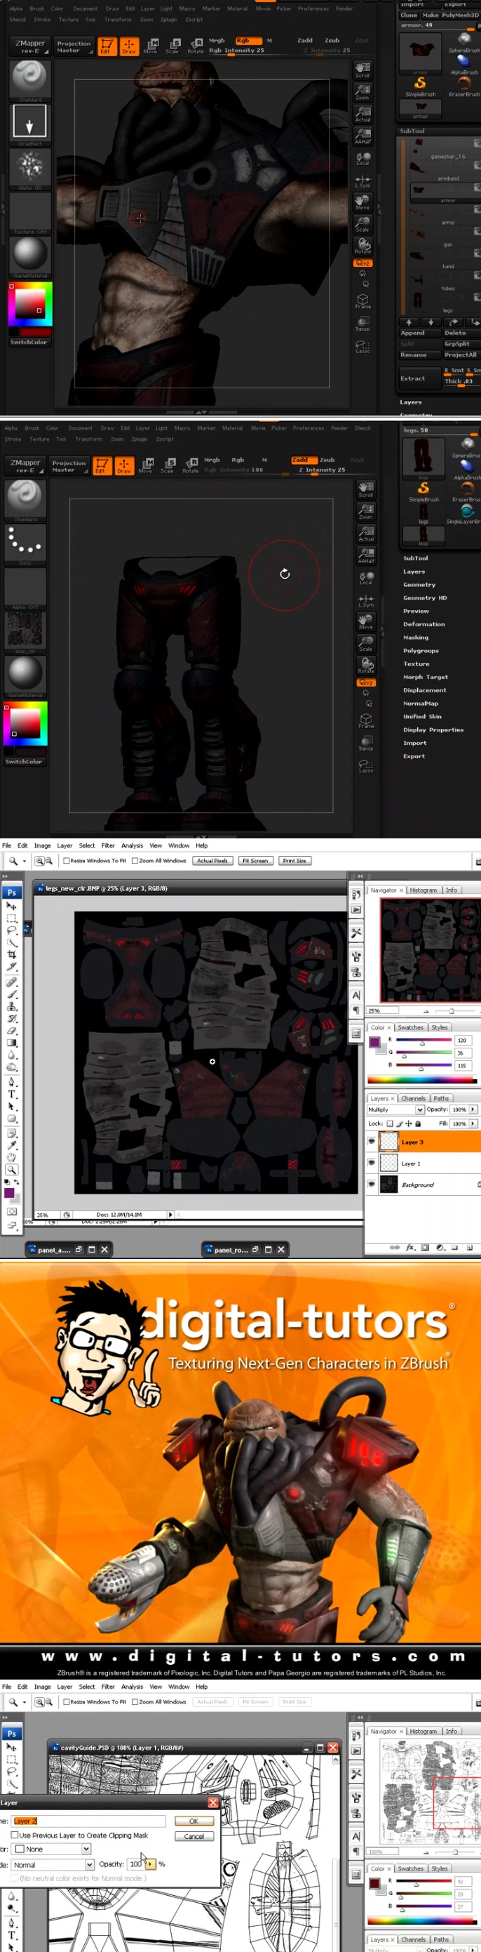Image resolution: width=481 pixels, height=1952 pixels.
Task: Hide the Background layer in the legs_new_clr Layers panel
Action: pyautogui.click(x=372, y=1184)
